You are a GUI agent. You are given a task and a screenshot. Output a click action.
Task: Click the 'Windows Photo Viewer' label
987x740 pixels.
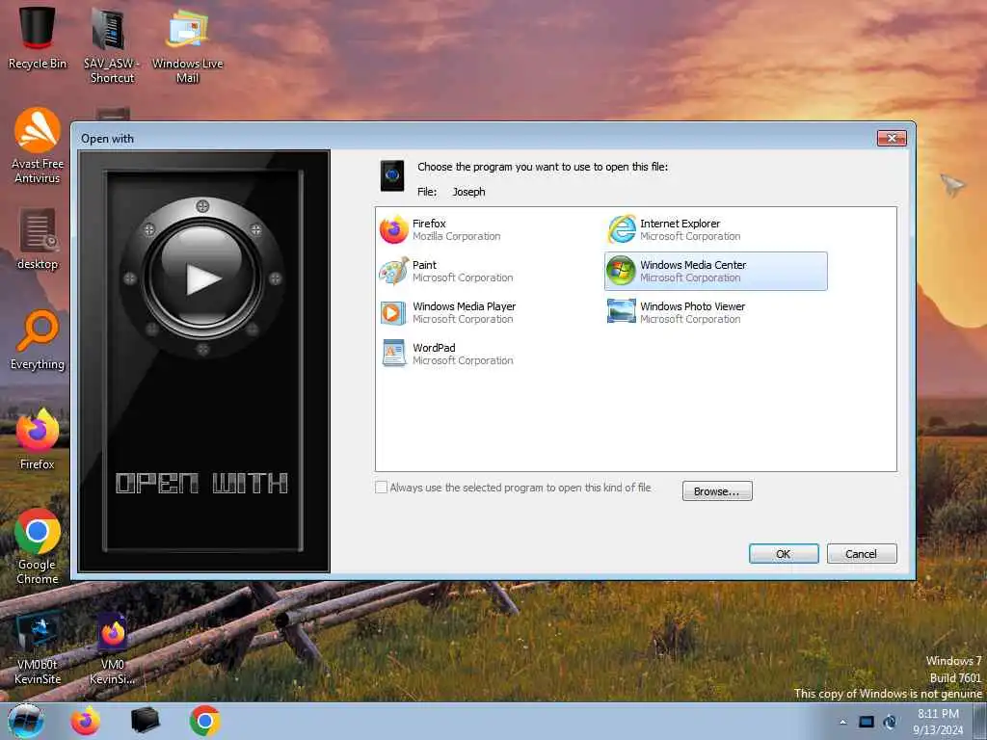point(692,306)
